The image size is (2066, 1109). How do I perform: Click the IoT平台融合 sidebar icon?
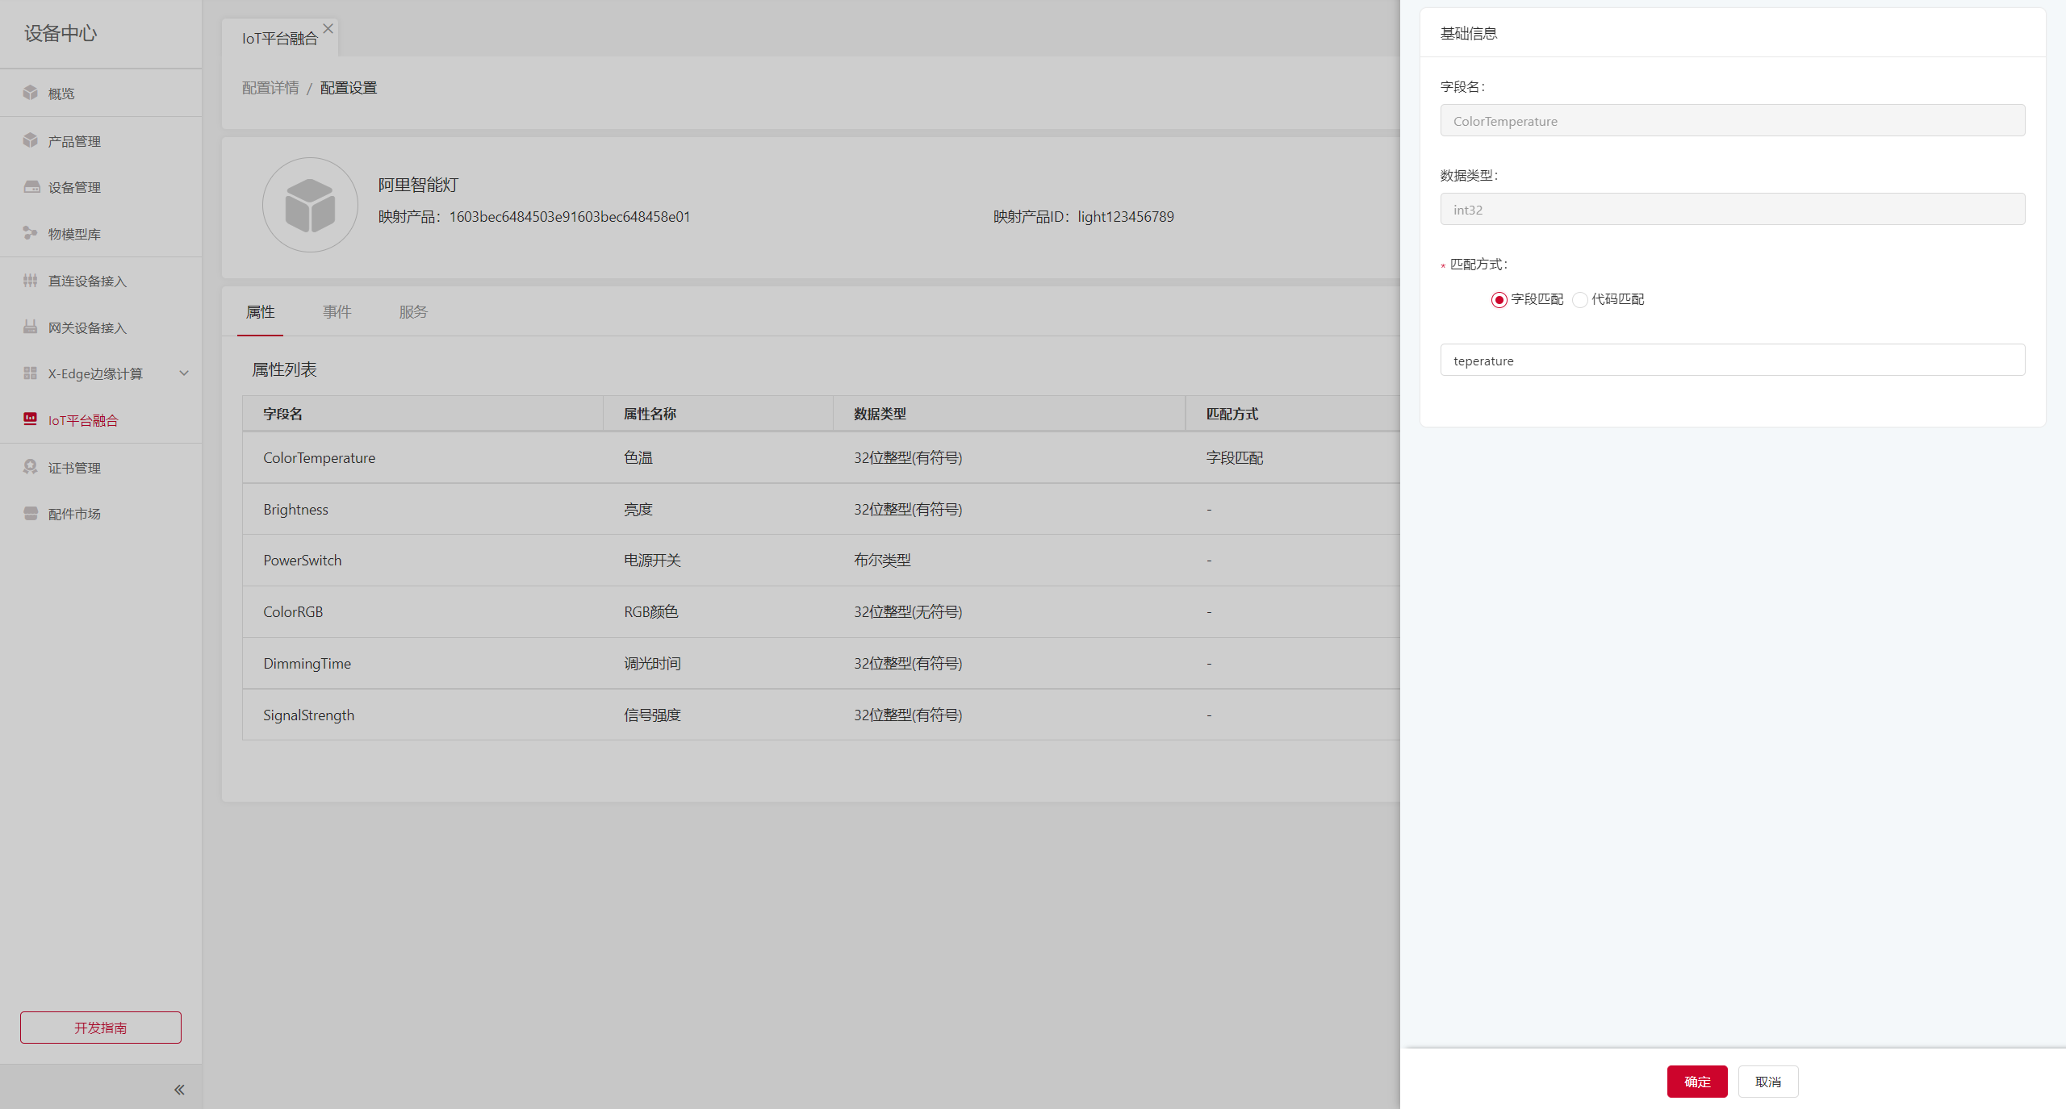31,419
